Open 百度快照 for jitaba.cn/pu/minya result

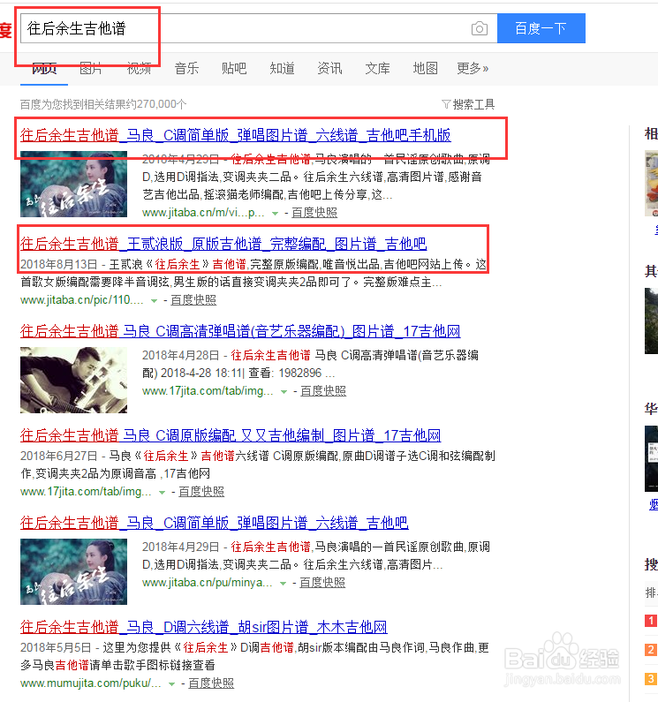322,583
